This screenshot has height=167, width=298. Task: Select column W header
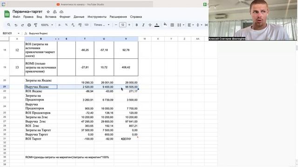(145, 39)
